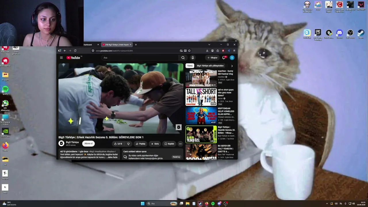
Task: Open File Explorer from the taskbar
Action: 187,204
